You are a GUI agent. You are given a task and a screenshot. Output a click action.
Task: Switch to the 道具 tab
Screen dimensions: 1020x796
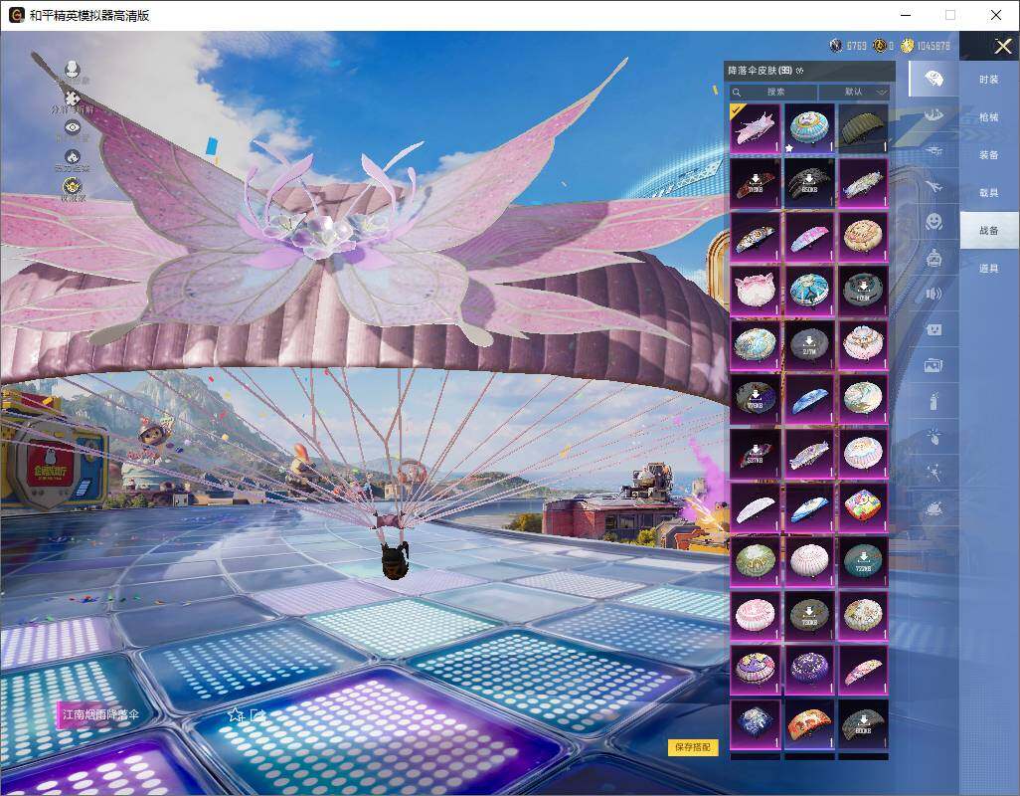click(989, 269)
